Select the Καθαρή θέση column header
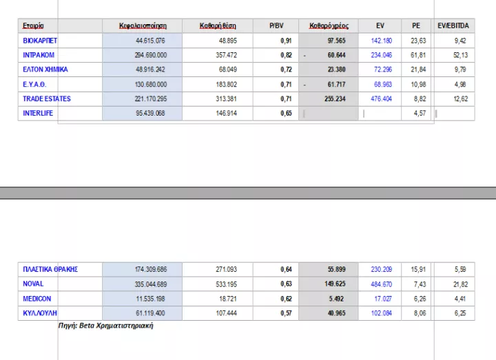 pyautogui.click(x=218, y=26)
